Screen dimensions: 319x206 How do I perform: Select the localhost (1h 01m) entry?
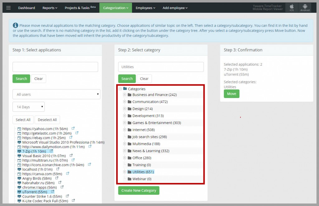click(x=37, y=169)
